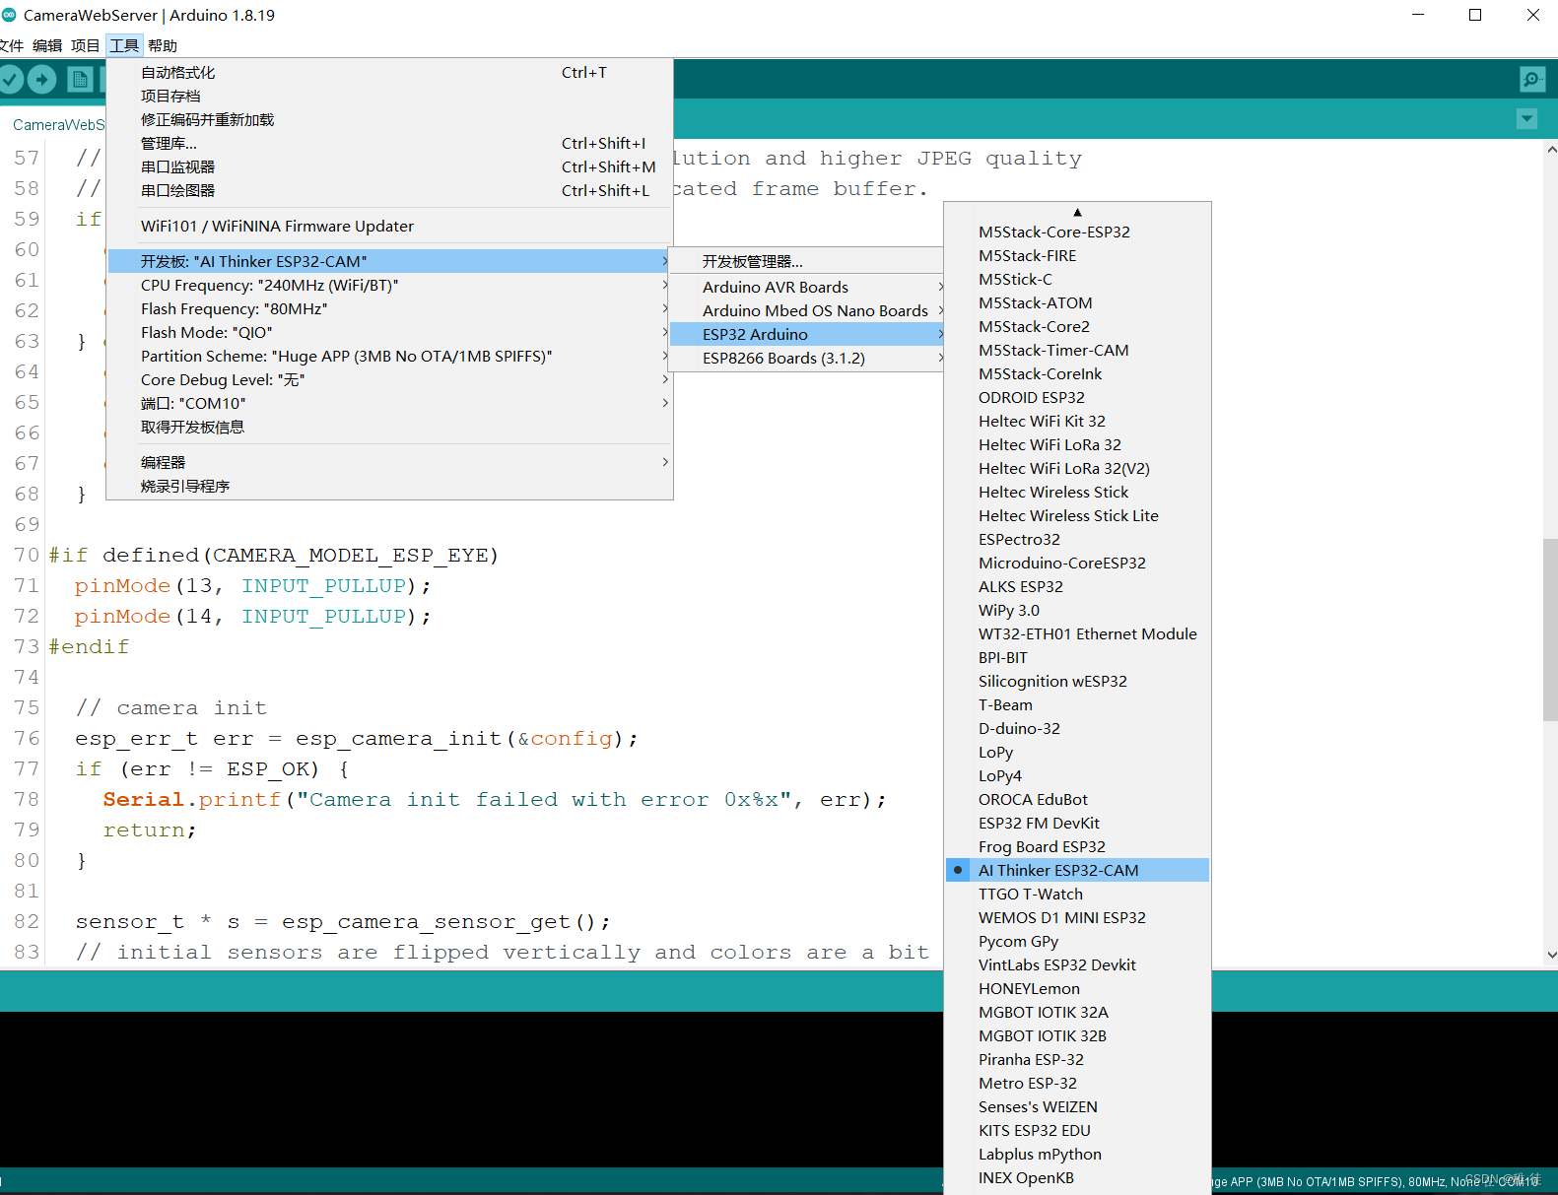
Task: Open the 项目 menu
Action: tap(86, 45)
